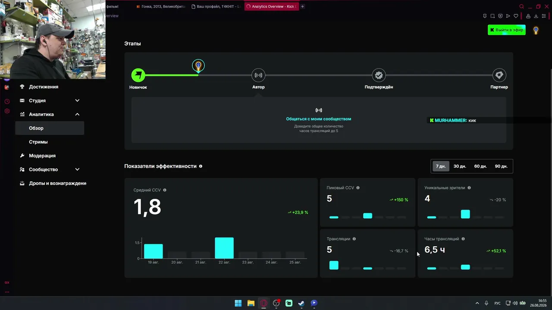Switch to the Analytics Overview browser tab
The image size is (552, 310).
(271, 6)
